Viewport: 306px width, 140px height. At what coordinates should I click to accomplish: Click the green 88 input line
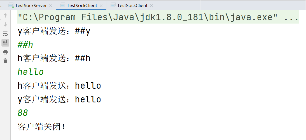click(x=23, y=113)
